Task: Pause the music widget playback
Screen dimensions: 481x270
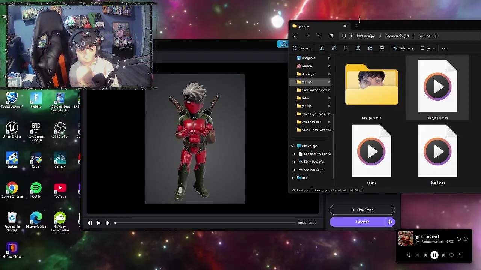Action: click(x=434, y=255)
